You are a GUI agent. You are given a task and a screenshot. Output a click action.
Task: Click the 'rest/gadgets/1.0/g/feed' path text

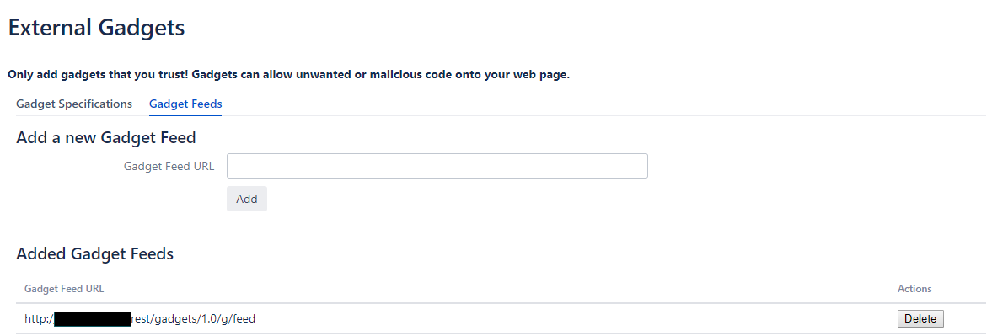coord(193,319)
